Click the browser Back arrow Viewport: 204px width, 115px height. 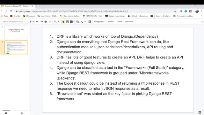point(2,11)
